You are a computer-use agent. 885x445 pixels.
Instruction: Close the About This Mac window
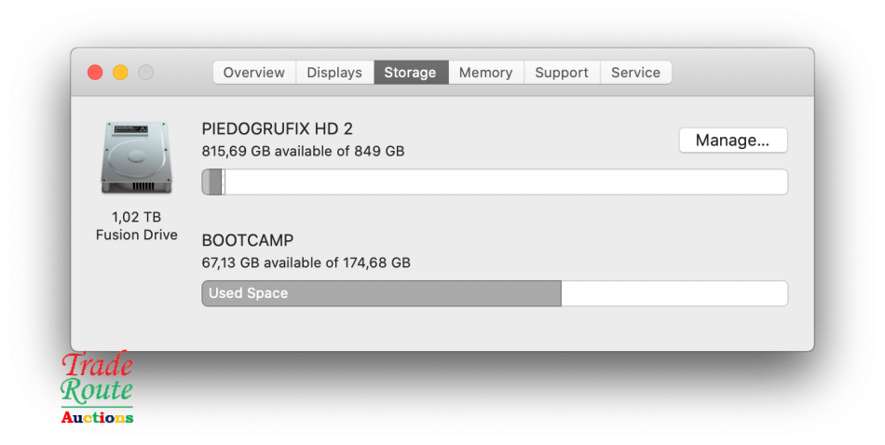point(95,73)
